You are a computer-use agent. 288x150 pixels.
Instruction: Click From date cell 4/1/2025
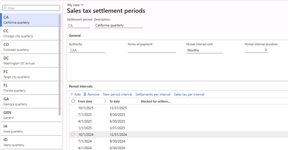click(x=85, y=121)
